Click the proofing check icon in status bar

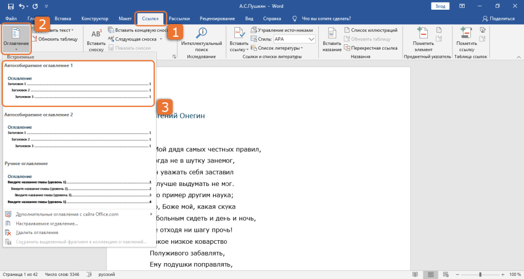[89, 274]
